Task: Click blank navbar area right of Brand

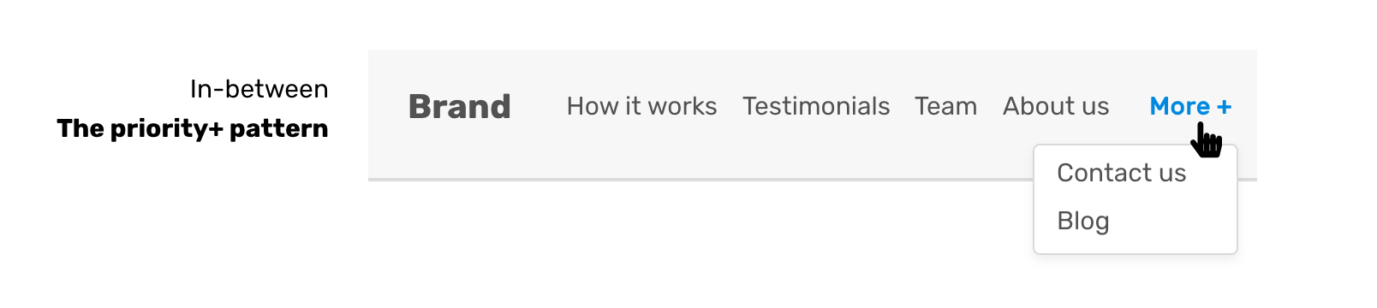Action: click(539, 107)
